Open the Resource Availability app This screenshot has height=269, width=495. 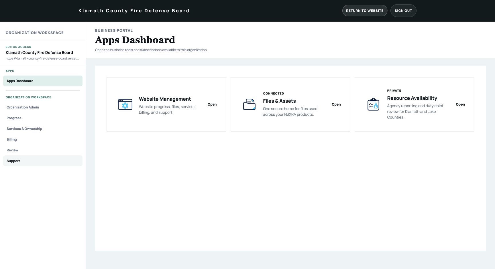460,104
